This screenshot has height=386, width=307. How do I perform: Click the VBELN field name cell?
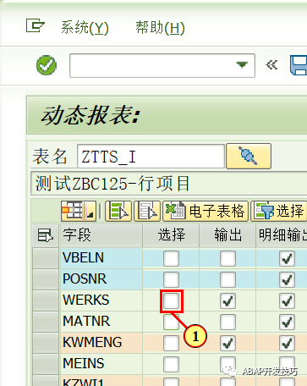[x=101, y=258]
